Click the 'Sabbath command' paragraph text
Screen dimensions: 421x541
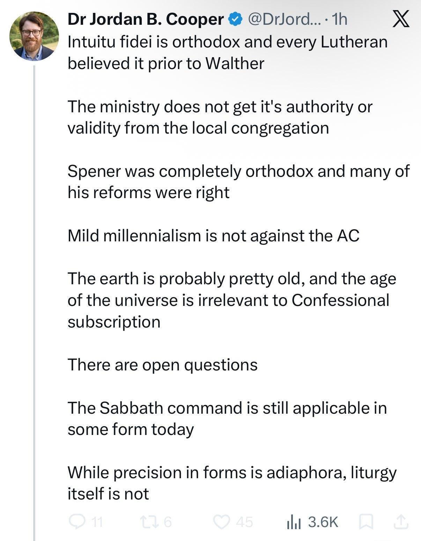click(227, 419)
